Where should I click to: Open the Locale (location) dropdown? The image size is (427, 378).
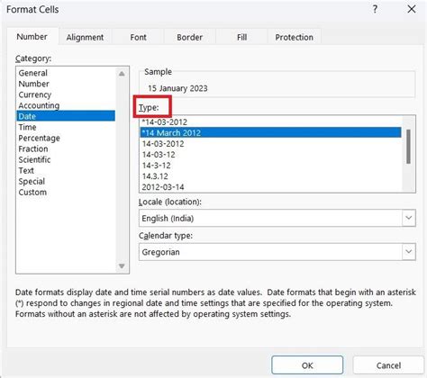(409, 218)
